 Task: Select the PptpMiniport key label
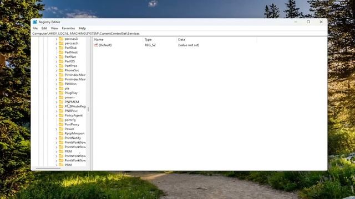pyautogui.click(x=74, y=133)
